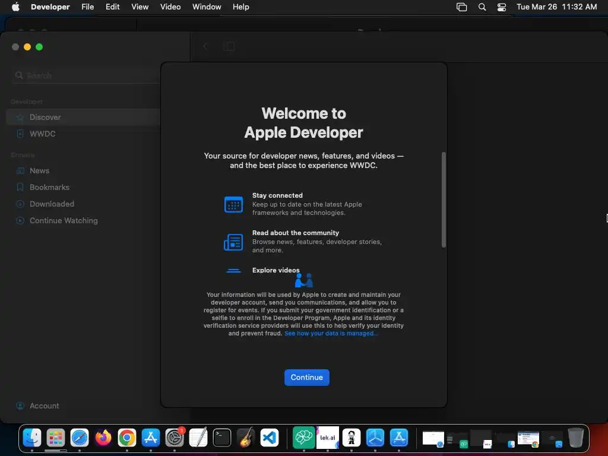Open Trash from the Dock
The height and width of the screenshot is (456, 608).
coord(576,438)
